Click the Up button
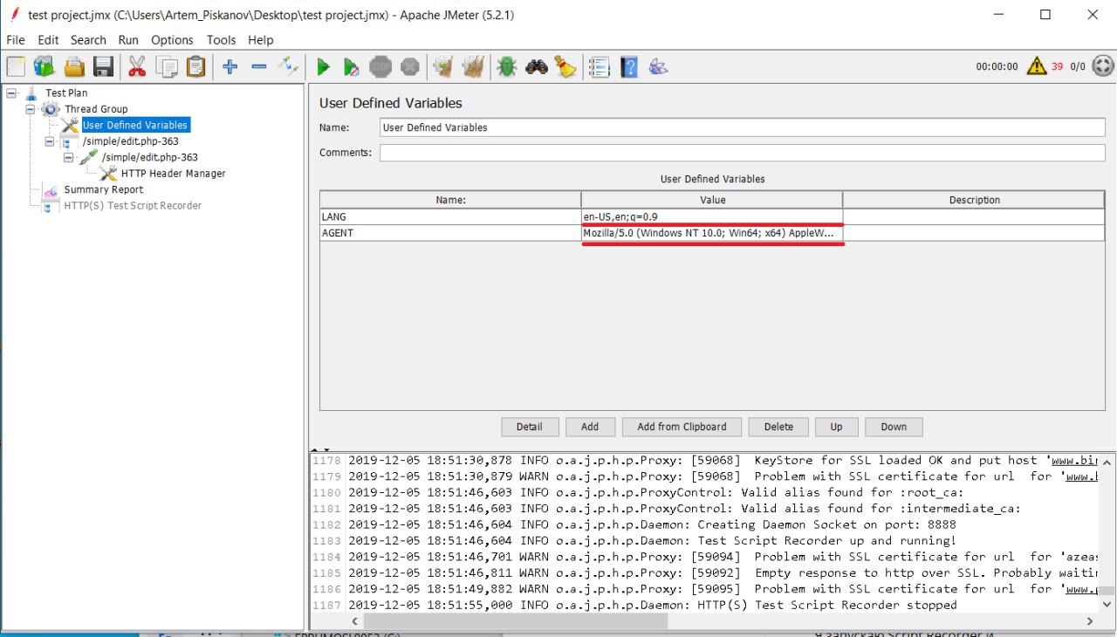1117x637 pixels. click(836, 427)
